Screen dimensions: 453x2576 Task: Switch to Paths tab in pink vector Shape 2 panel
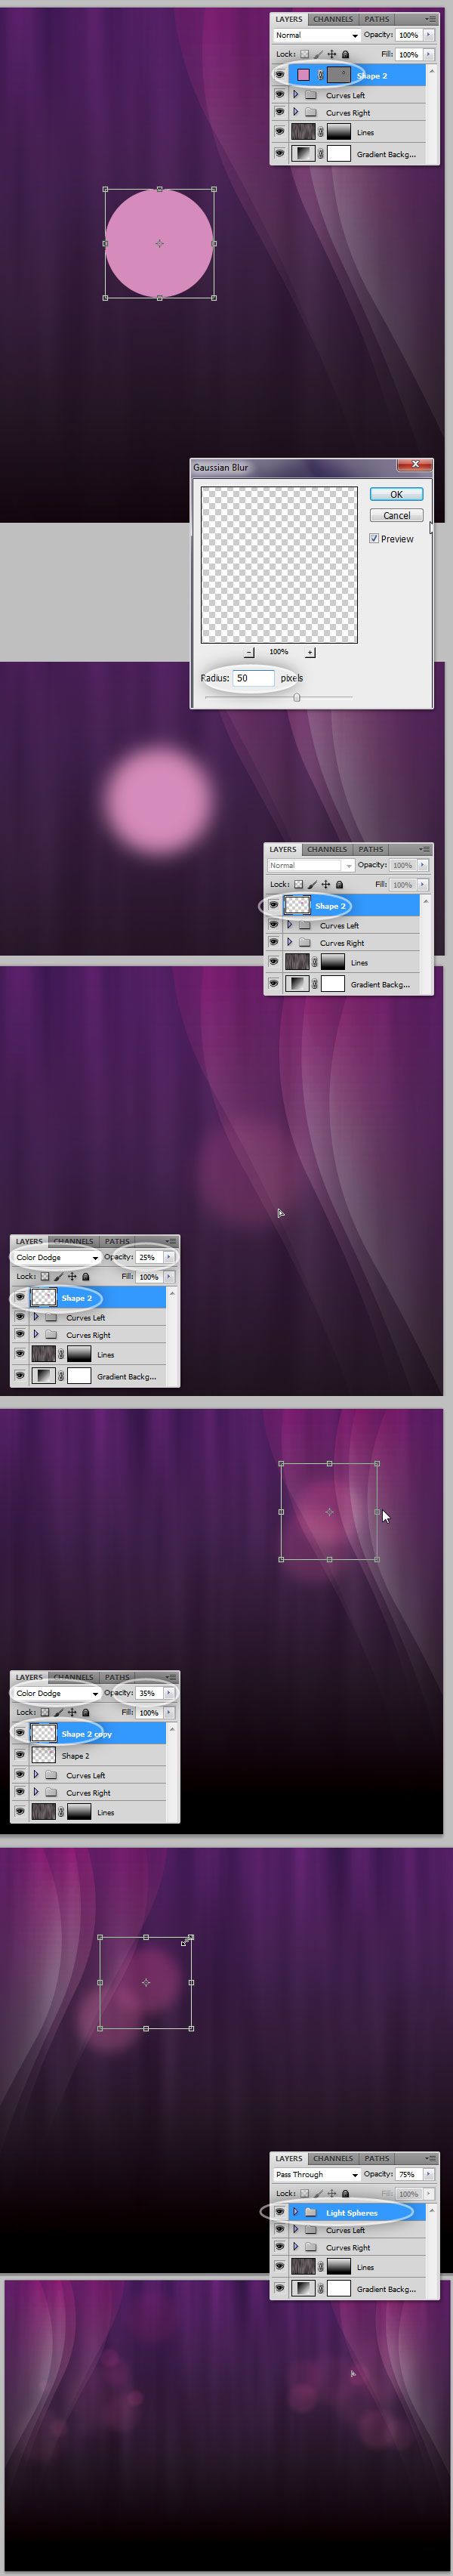point(377,19)
